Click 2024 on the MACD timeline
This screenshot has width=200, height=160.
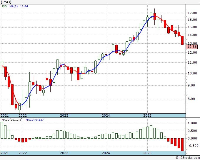(106, 153)
